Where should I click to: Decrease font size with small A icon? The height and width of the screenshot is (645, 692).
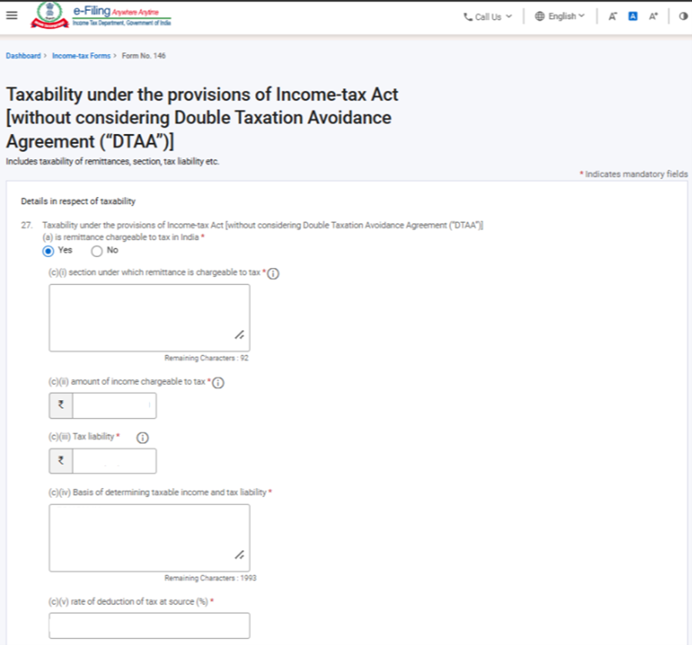(613, 16)
